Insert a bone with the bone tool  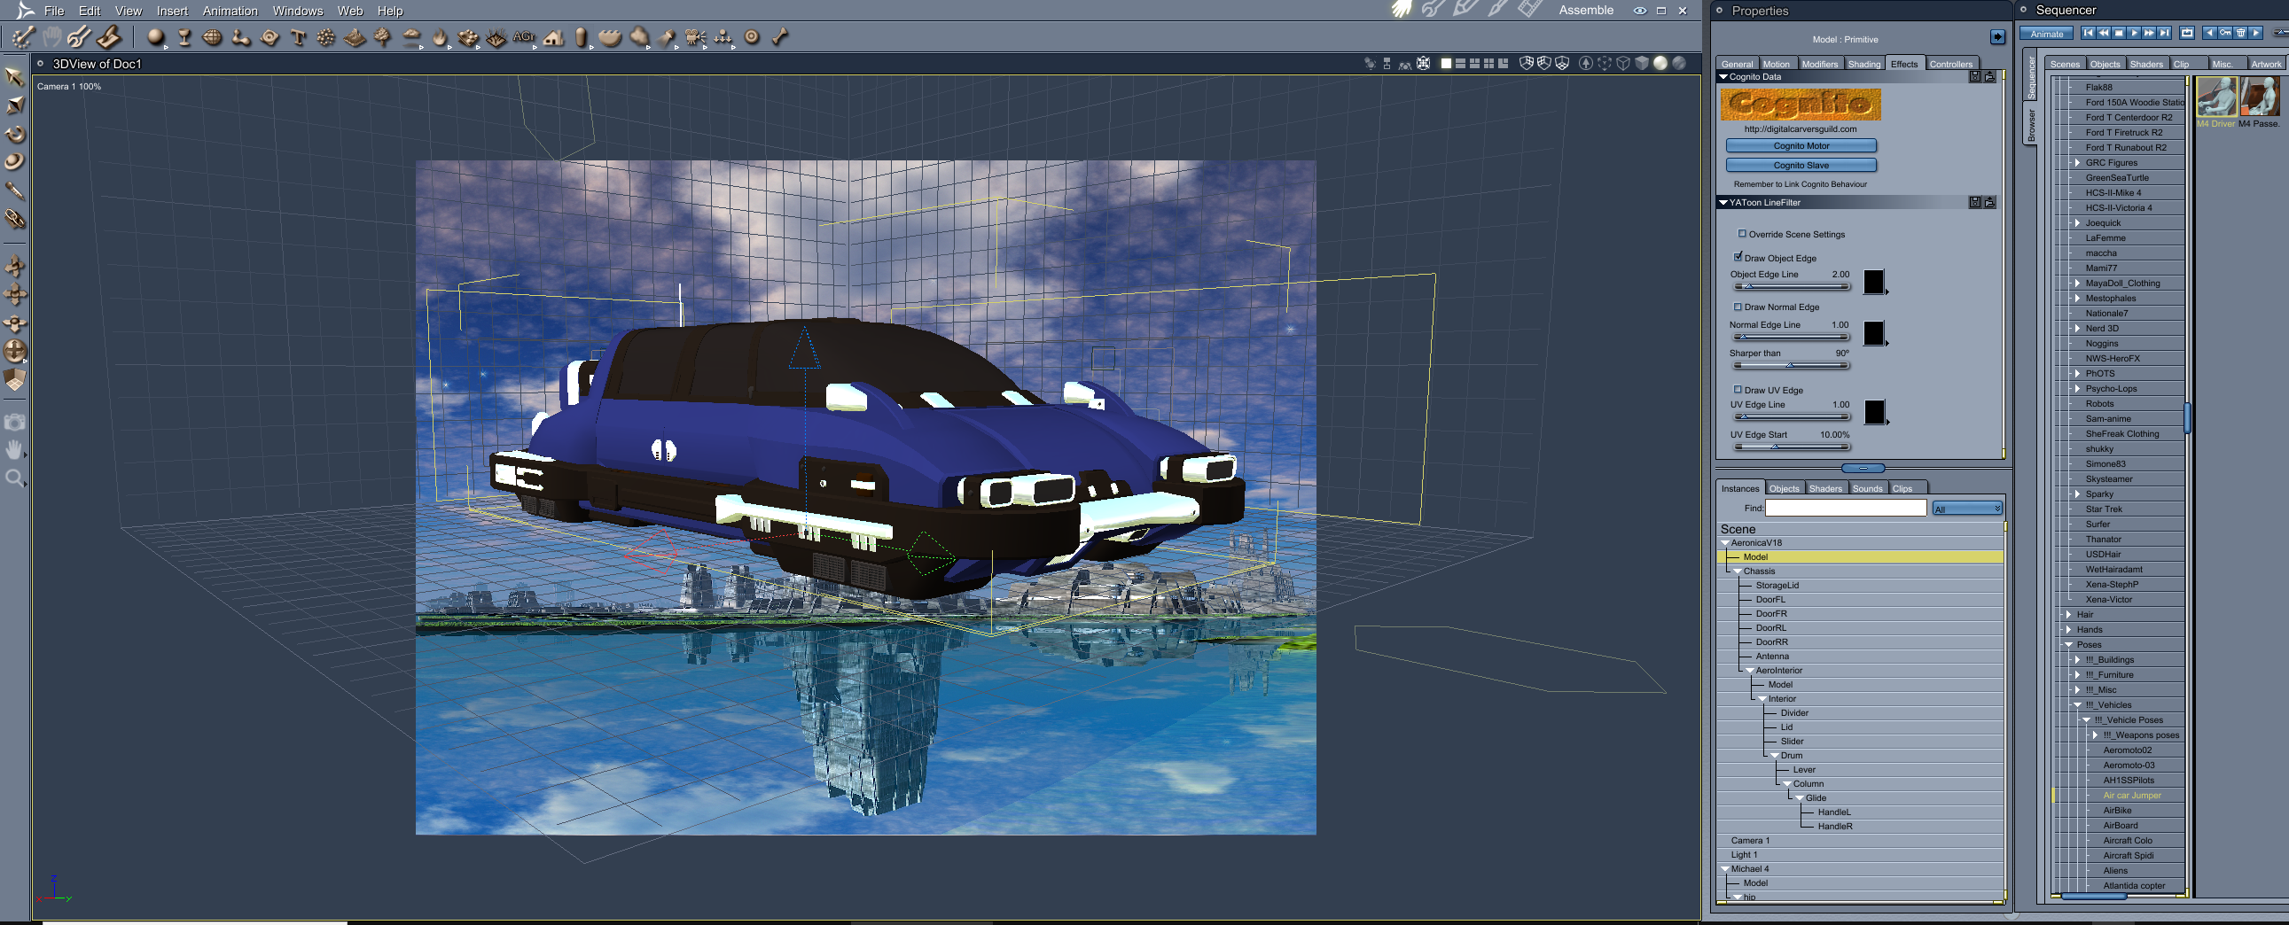[x=780, y=37]
